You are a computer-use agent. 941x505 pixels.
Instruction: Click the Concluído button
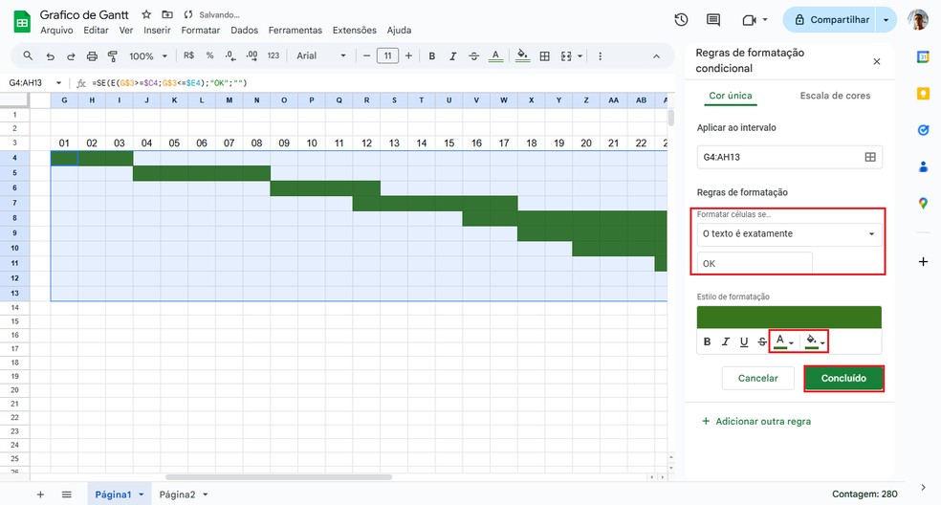843,379
